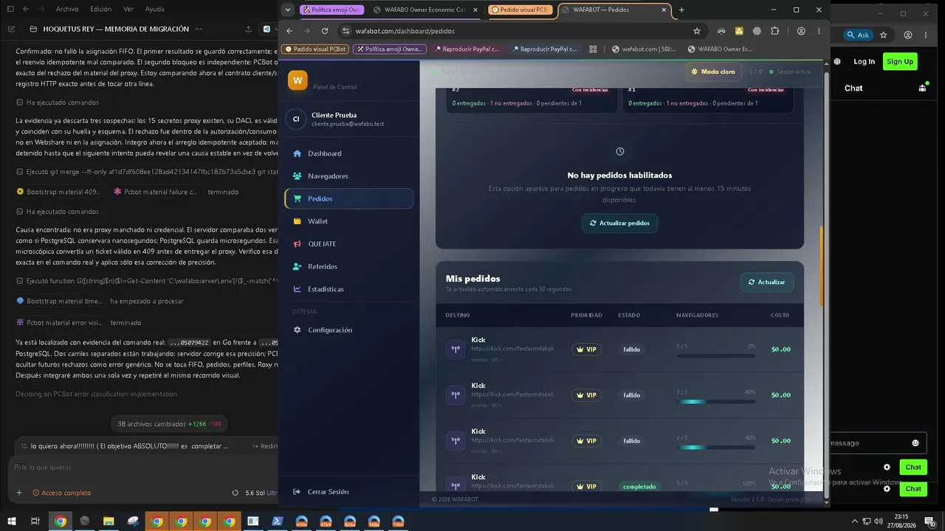Screen dimensions: 945x531
Task: Open the Archivo menu
Action: [67, 9]
